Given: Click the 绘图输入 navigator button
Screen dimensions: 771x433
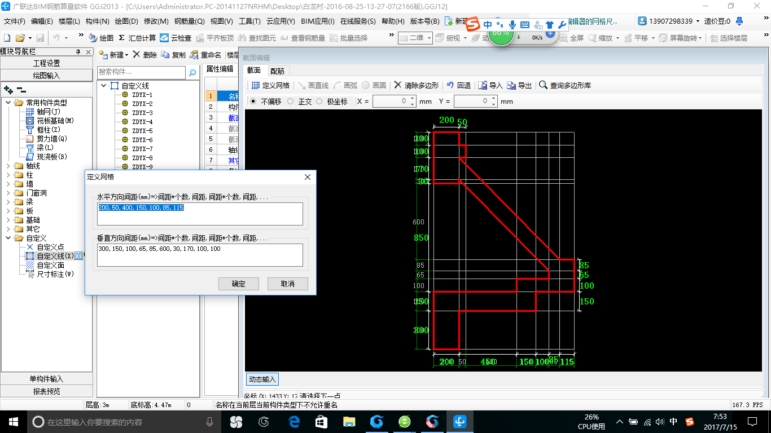Looking at the screenshot, I should pyautogui.click(x=46, y=76).
